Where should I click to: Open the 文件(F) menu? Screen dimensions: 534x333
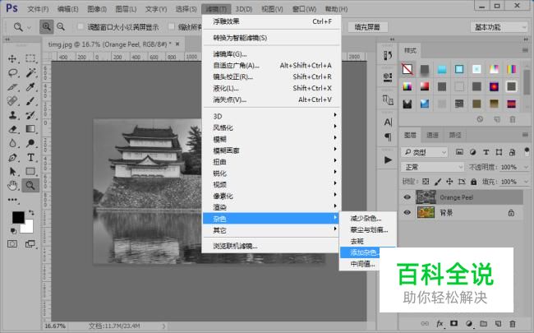pos(38,9)
